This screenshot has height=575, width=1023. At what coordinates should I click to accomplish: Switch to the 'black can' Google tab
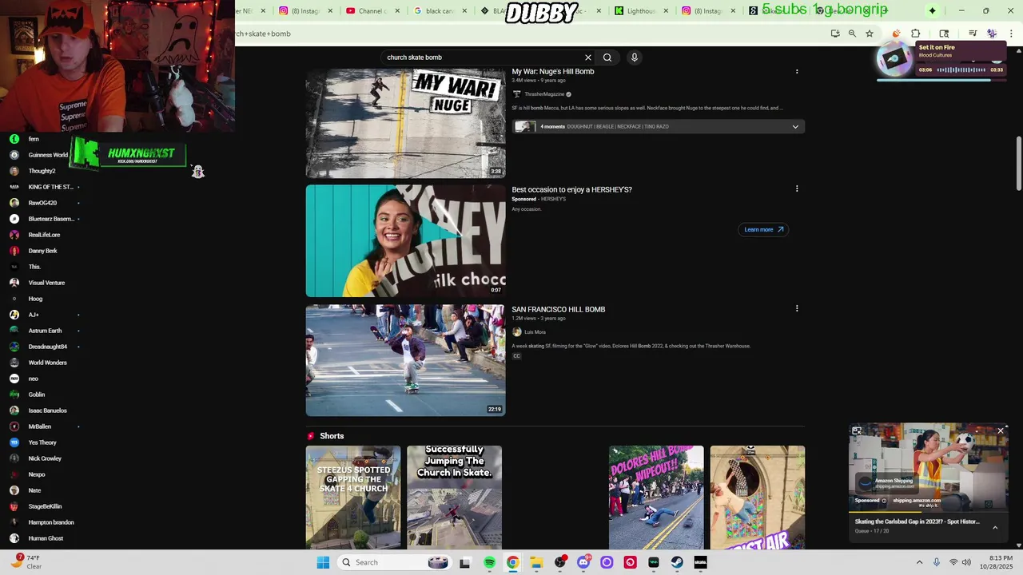(434, 10)
